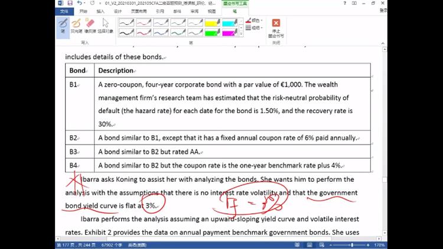443x249 pixels.
Task: Choose the thin red pen style
Action: (x=144, y=22)
